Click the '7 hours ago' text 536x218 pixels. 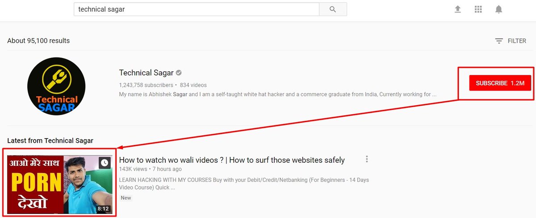pos(167,169)
